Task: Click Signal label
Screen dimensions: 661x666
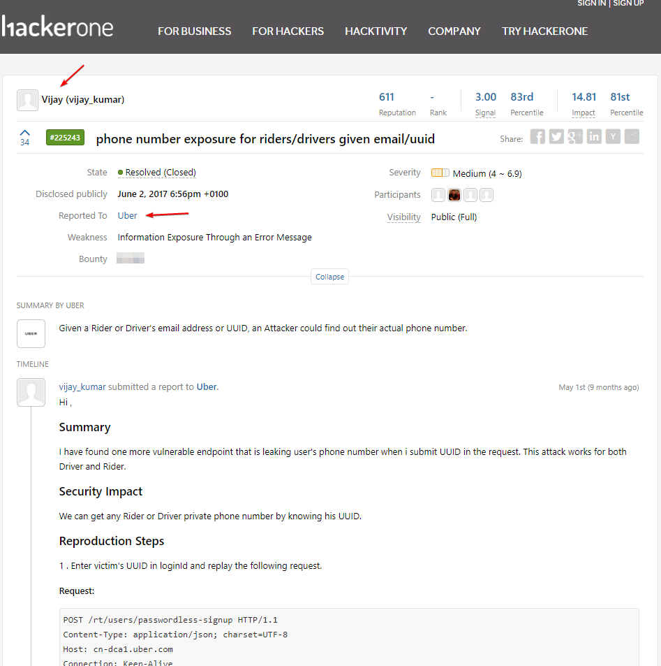Action: pos(485,113)
